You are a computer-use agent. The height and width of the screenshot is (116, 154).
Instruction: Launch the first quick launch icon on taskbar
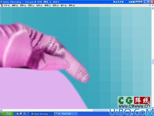[17, 114]
